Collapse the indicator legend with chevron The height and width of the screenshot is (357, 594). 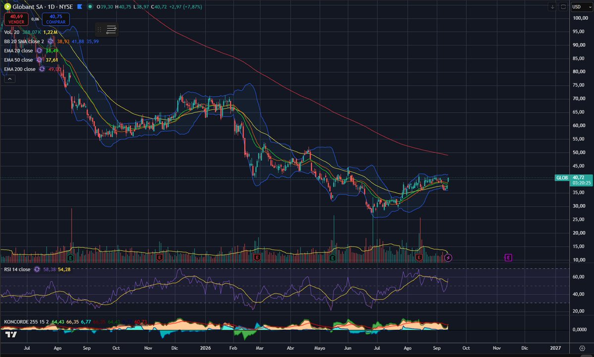(x=9, y=79)
